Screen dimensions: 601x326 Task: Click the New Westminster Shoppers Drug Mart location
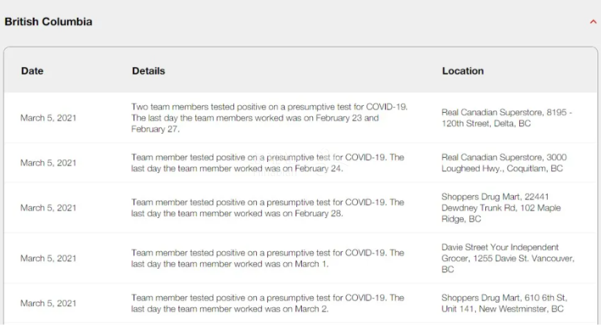tap(504, 303)
